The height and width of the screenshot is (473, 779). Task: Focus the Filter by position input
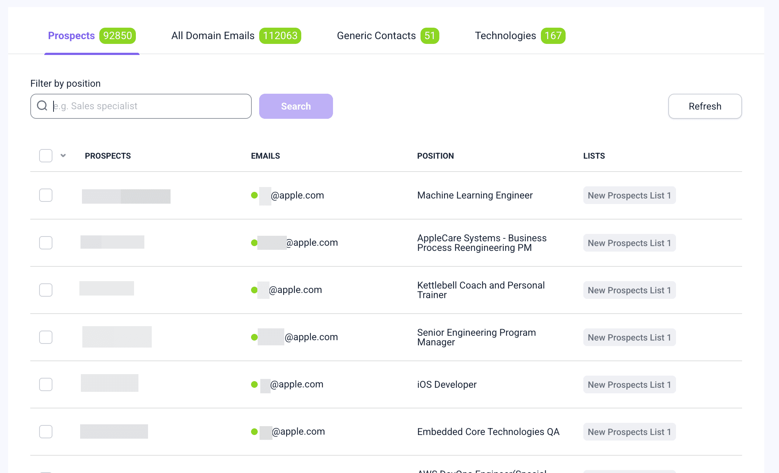(x=141, y=106)
